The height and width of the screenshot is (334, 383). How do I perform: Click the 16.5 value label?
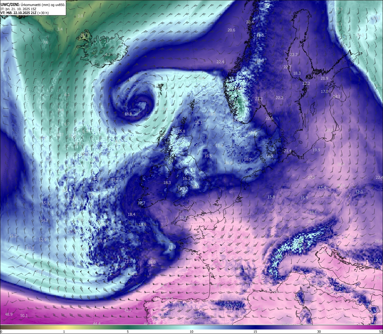[208, 156]
